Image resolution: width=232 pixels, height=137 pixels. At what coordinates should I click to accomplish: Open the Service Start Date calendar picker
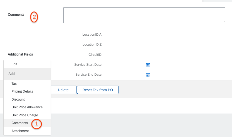point(148,65)
